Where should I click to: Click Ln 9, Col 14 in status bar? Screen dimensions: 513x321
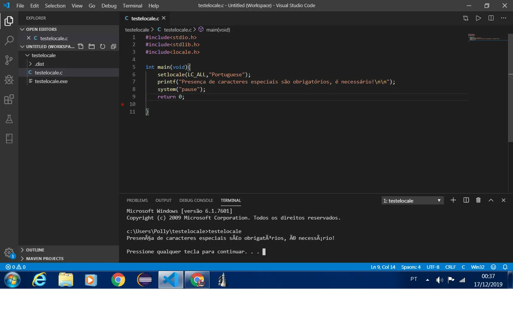(x=383, y=267)
